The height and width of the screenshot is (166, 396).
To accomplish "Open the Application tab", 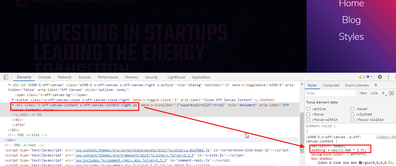I will pyautogui.click(x=201, y=77).
